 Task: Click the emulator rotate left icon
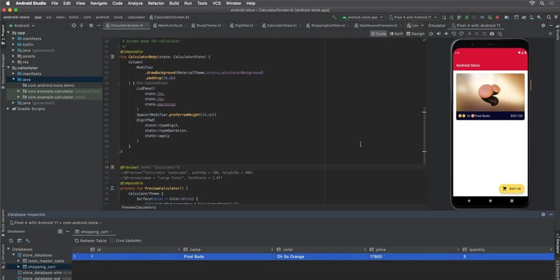(454, 34)
